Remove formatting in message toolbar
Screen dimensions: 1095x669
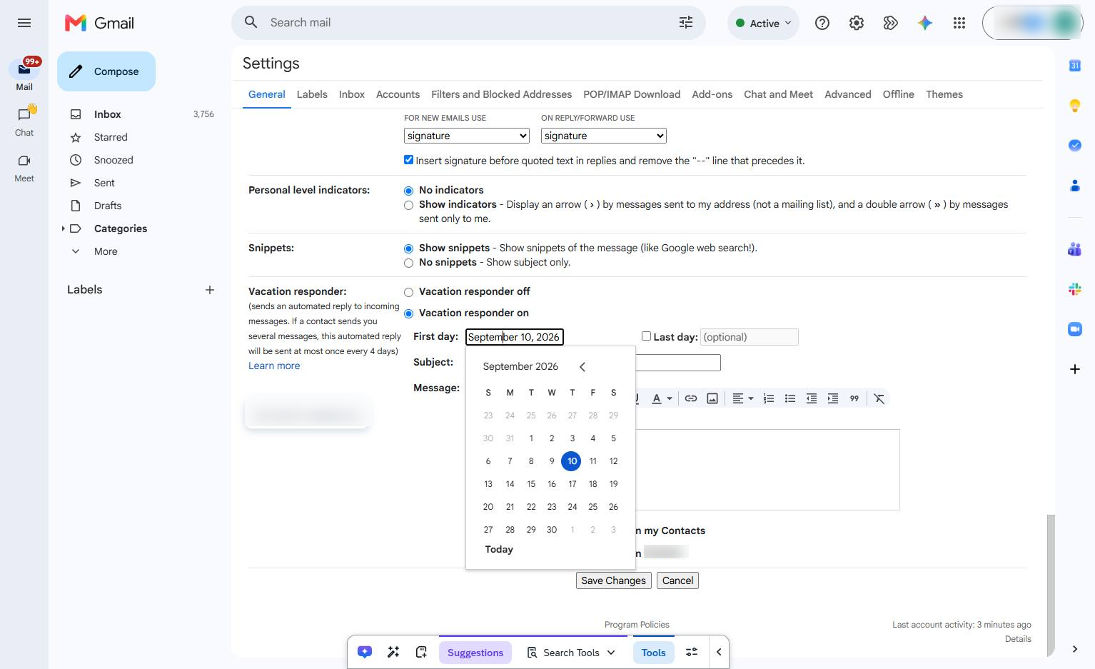pyautogui.click(x=879, y=398)
